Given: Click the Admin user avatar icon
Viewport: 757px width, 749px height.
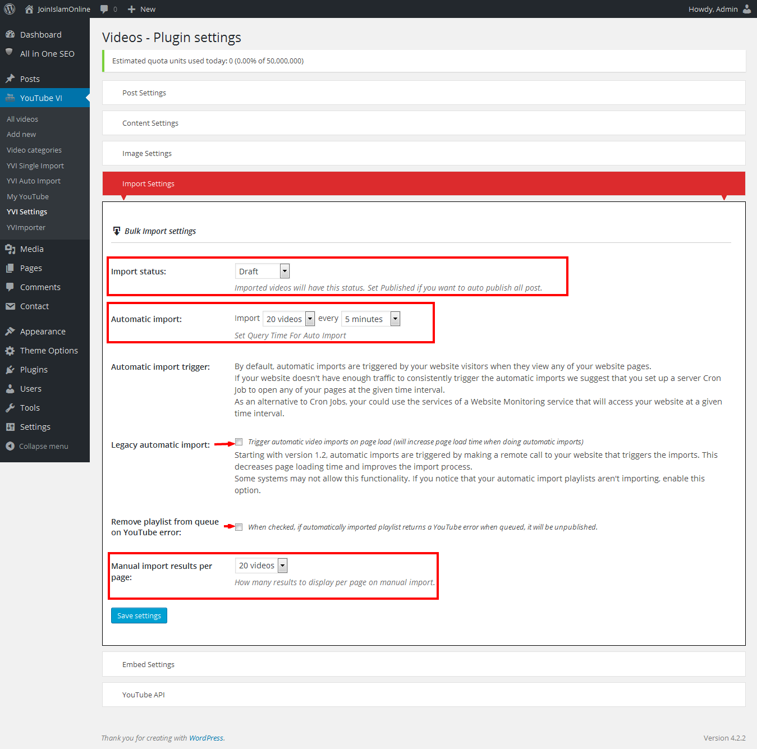Looking at the screenshot, I should coord(747,9).
